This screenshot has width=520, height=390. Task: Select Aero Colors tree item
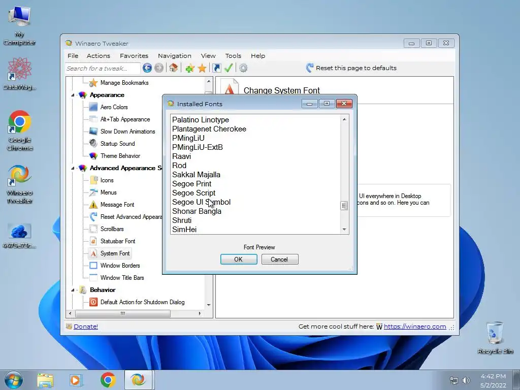(114, 107)
